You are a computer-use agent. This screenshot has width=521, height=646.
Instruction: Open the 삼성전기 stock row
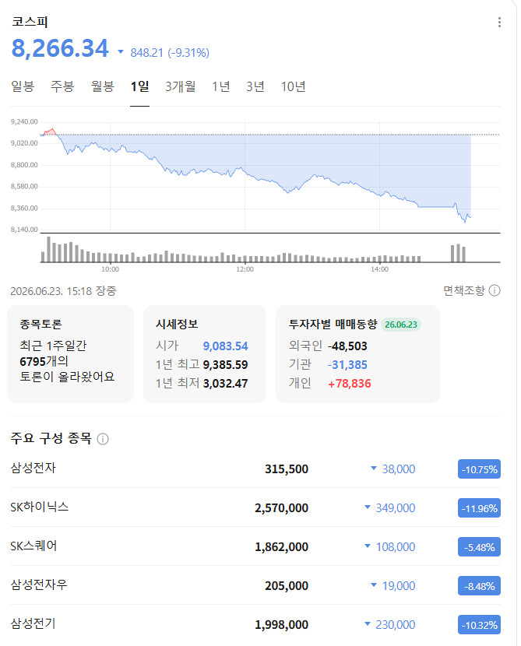[x=255, y=624]
